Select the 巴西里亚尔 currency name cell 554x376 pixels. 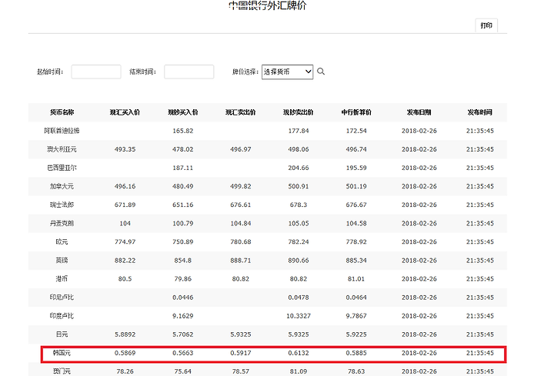tap(62, 168)
